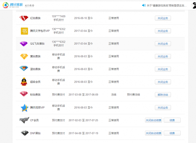Viewport: 196px width, 143px height.
Task: Click the 预付费冻结 note text
Action: coord(134,95)
